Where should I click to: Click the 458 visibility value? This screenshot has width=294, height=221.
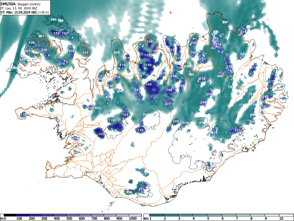click(120, 91)
